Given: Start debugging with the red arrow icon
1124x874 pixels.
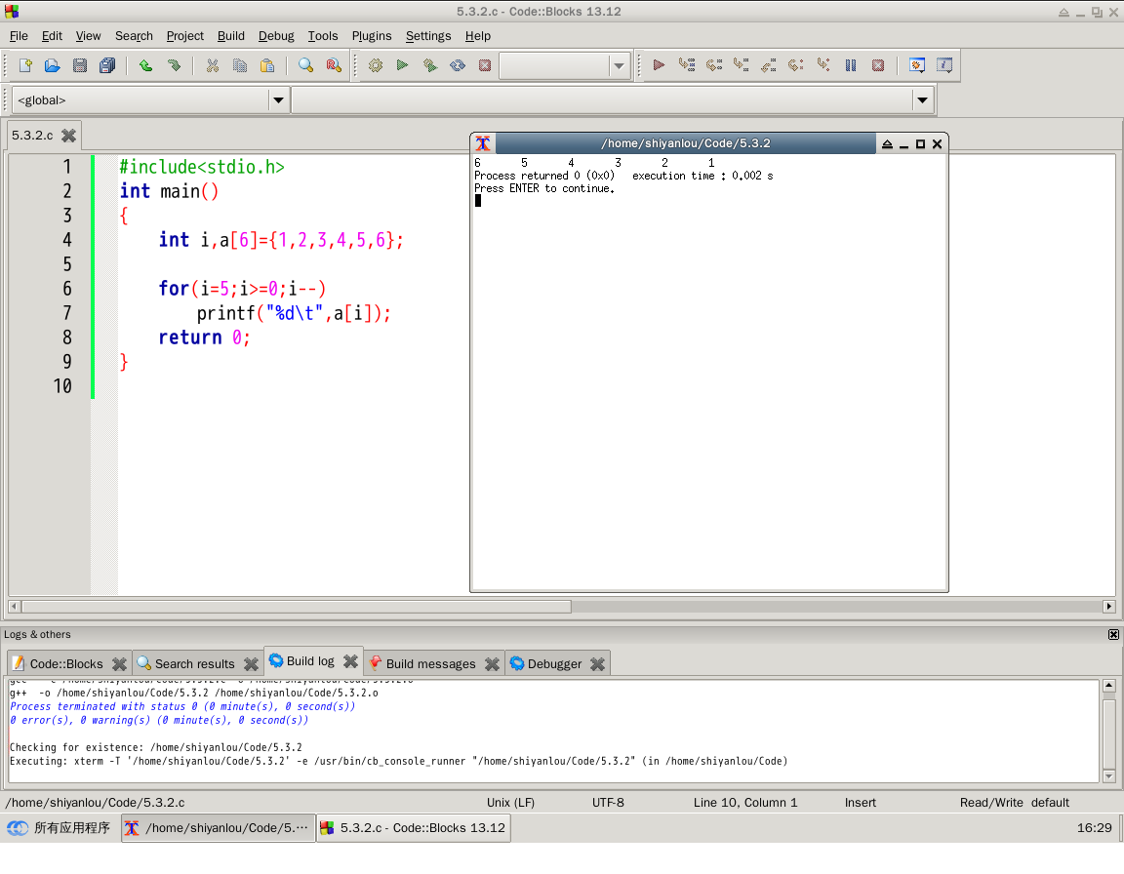Looking at the screenshot, I should [659, 66].
